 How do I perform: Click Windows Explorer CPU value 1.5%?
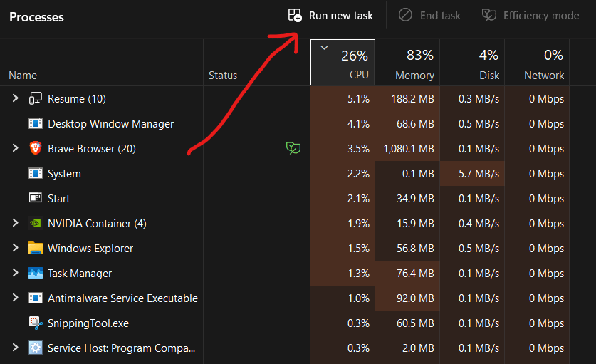coord(359,249)
